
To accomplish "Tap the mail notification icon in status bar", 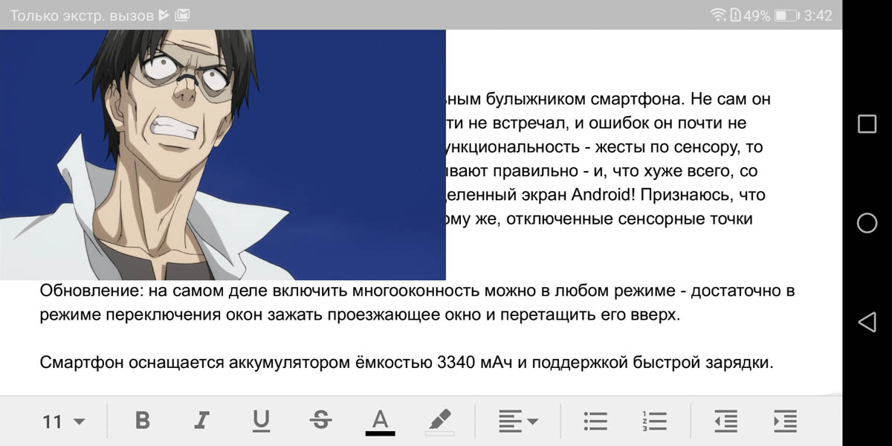I will pos(182,15).
